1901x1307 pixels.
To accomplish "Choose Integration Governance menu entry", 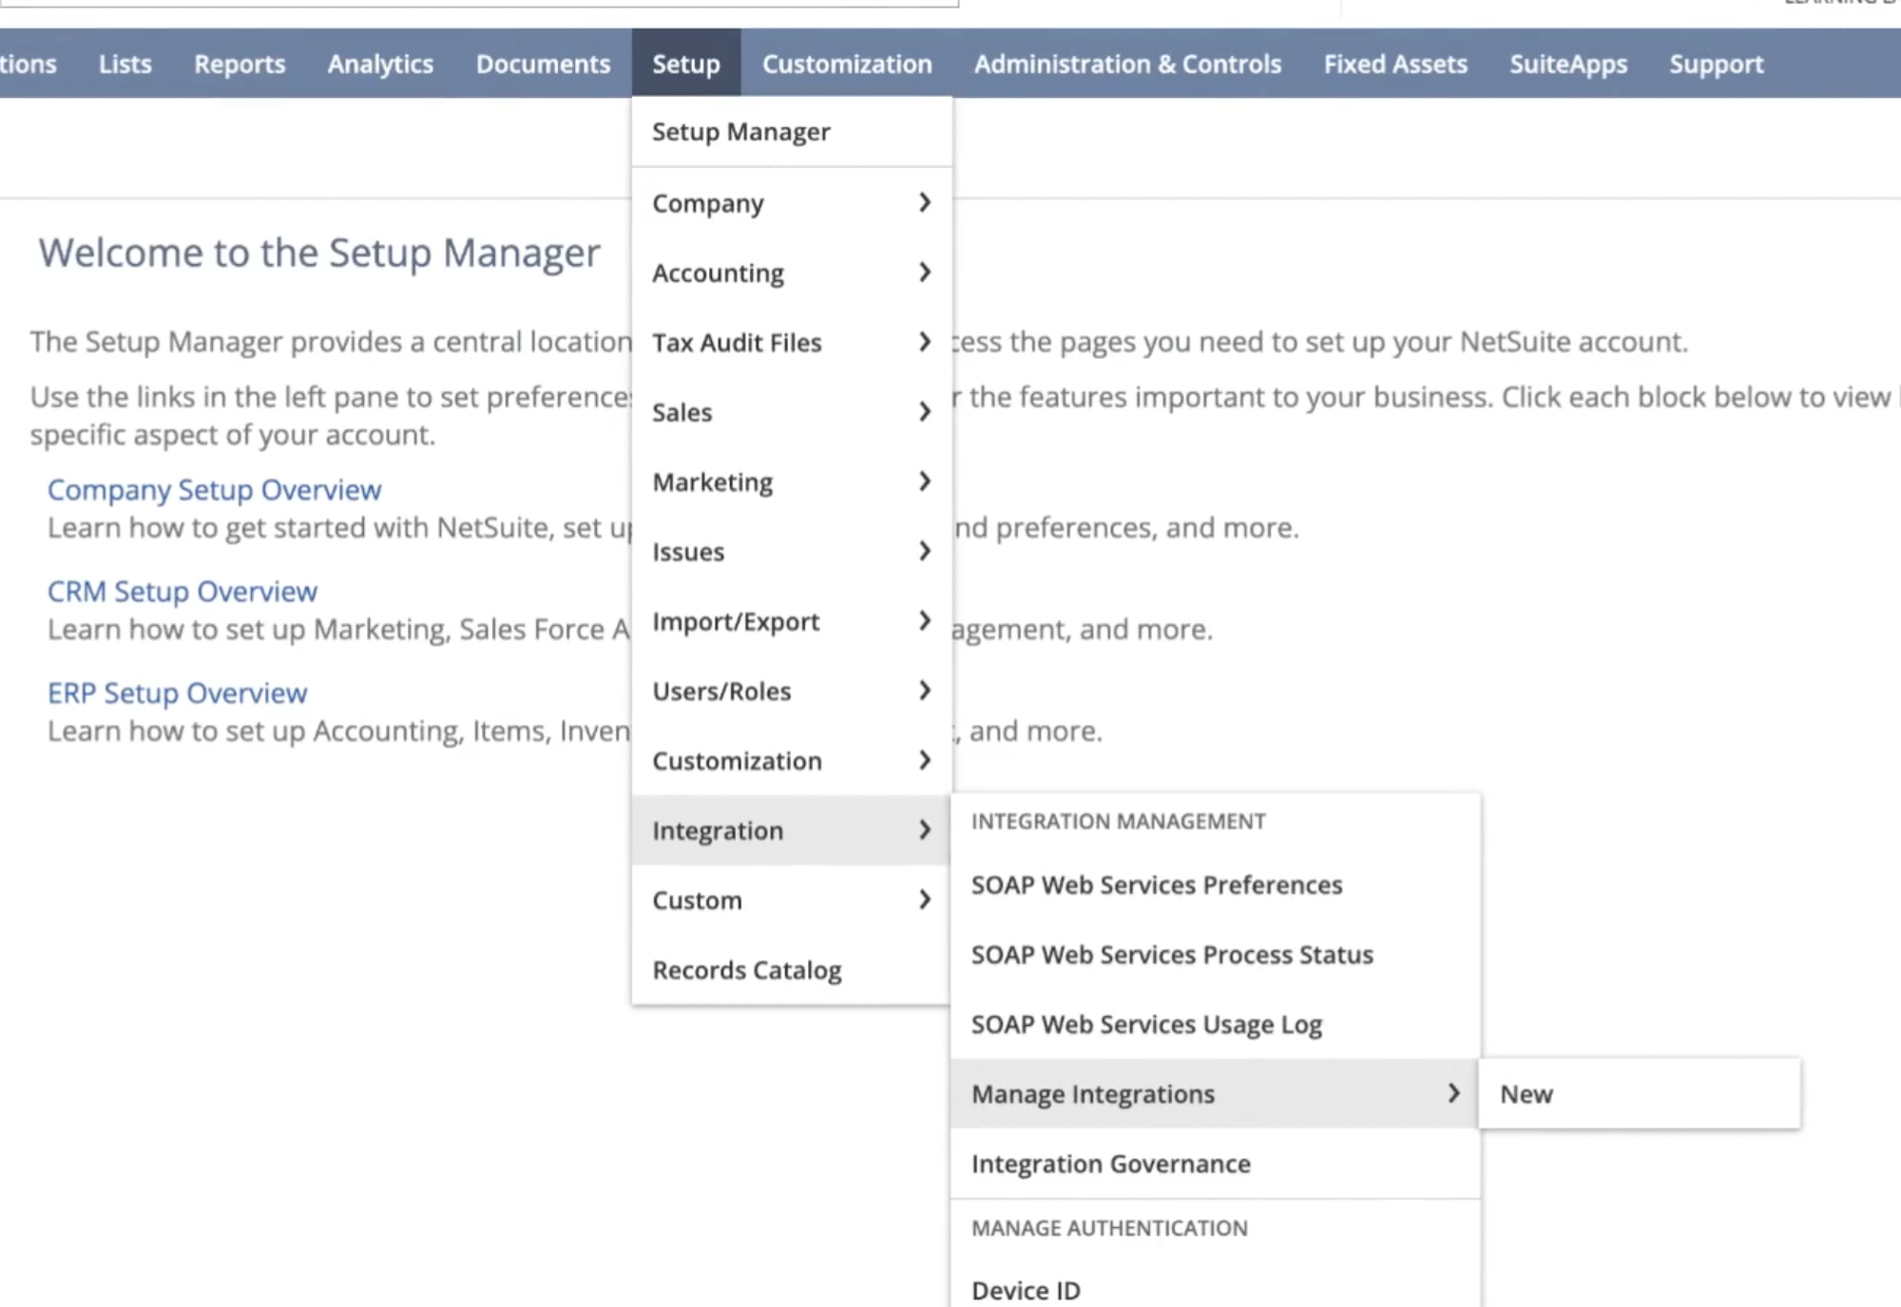I will (1110, 1164).
